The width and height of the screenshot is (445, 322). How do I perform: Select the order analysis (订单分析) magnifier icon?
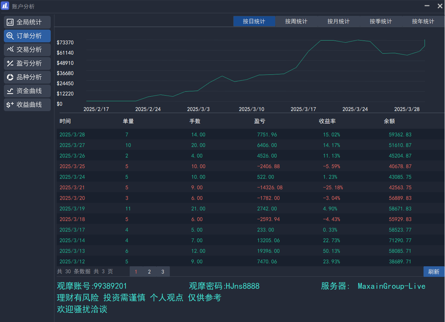pyautogui.click(x=10, y=36)
